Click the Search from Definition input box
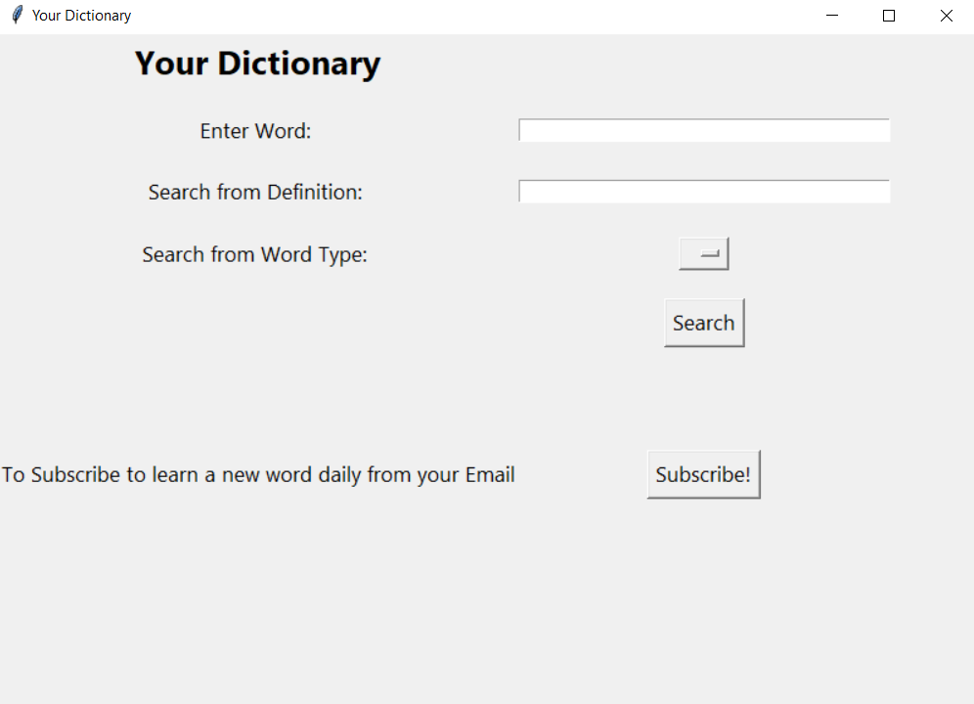The height and width of the screenshot is (704, 974). pos(703,191)
